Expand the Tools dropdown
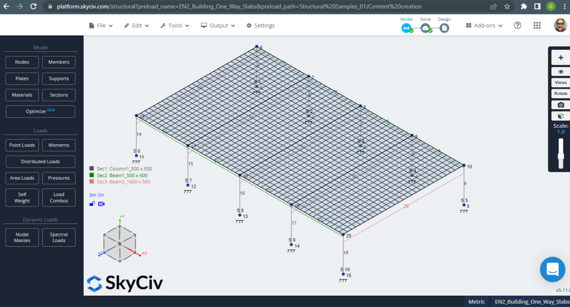This screenshot has width=570, height=307. point(174,25)
